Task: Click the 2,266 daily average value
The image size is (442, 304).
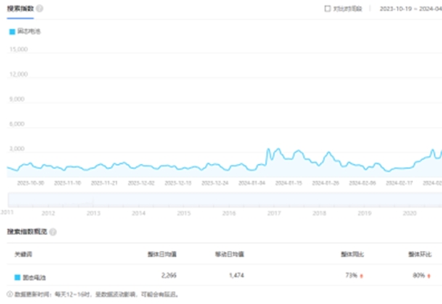Action: [169, 275]
